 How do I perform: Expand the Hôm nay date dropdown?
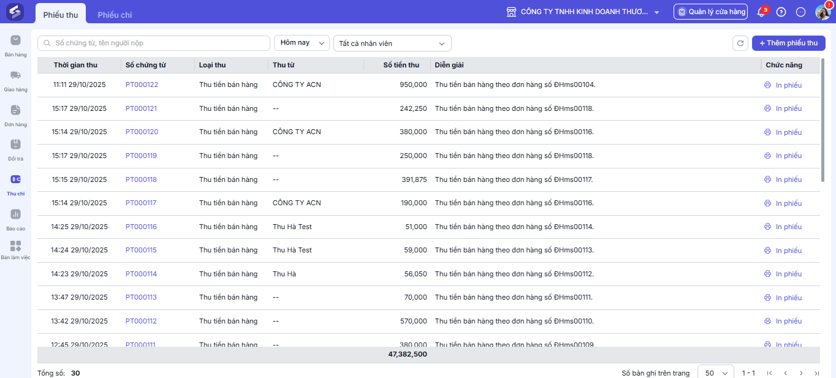tap(302, 43)
